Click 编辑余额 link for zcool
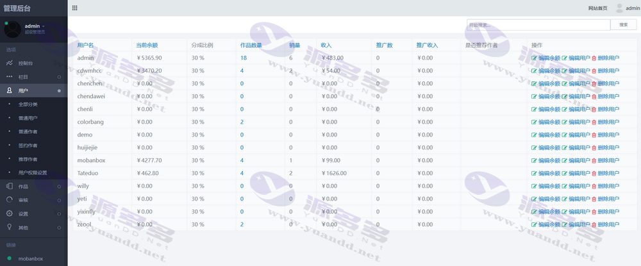The height and width of the screenshot is (266, 641). (x=549, y=224)
